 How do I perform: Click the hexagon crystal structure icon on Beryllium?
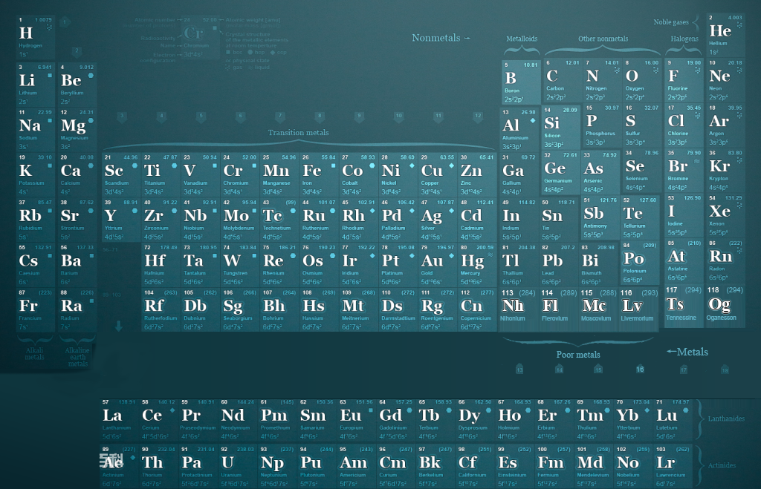(90, 76)
